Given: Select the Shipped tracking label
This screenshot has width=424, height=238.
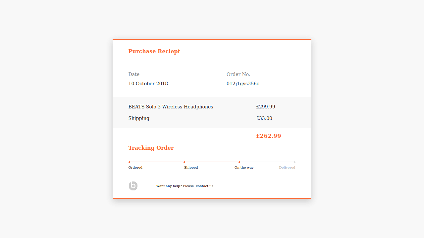Looking at the screenshot, I should [x=191, y=167].
